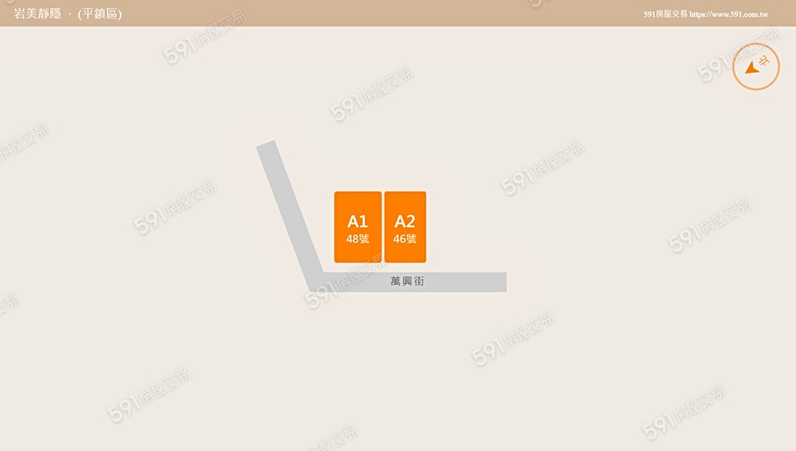Select the orange A1 building block
Image resolution: width=796 pixels, height=451 pixels.
click(358, 226)
